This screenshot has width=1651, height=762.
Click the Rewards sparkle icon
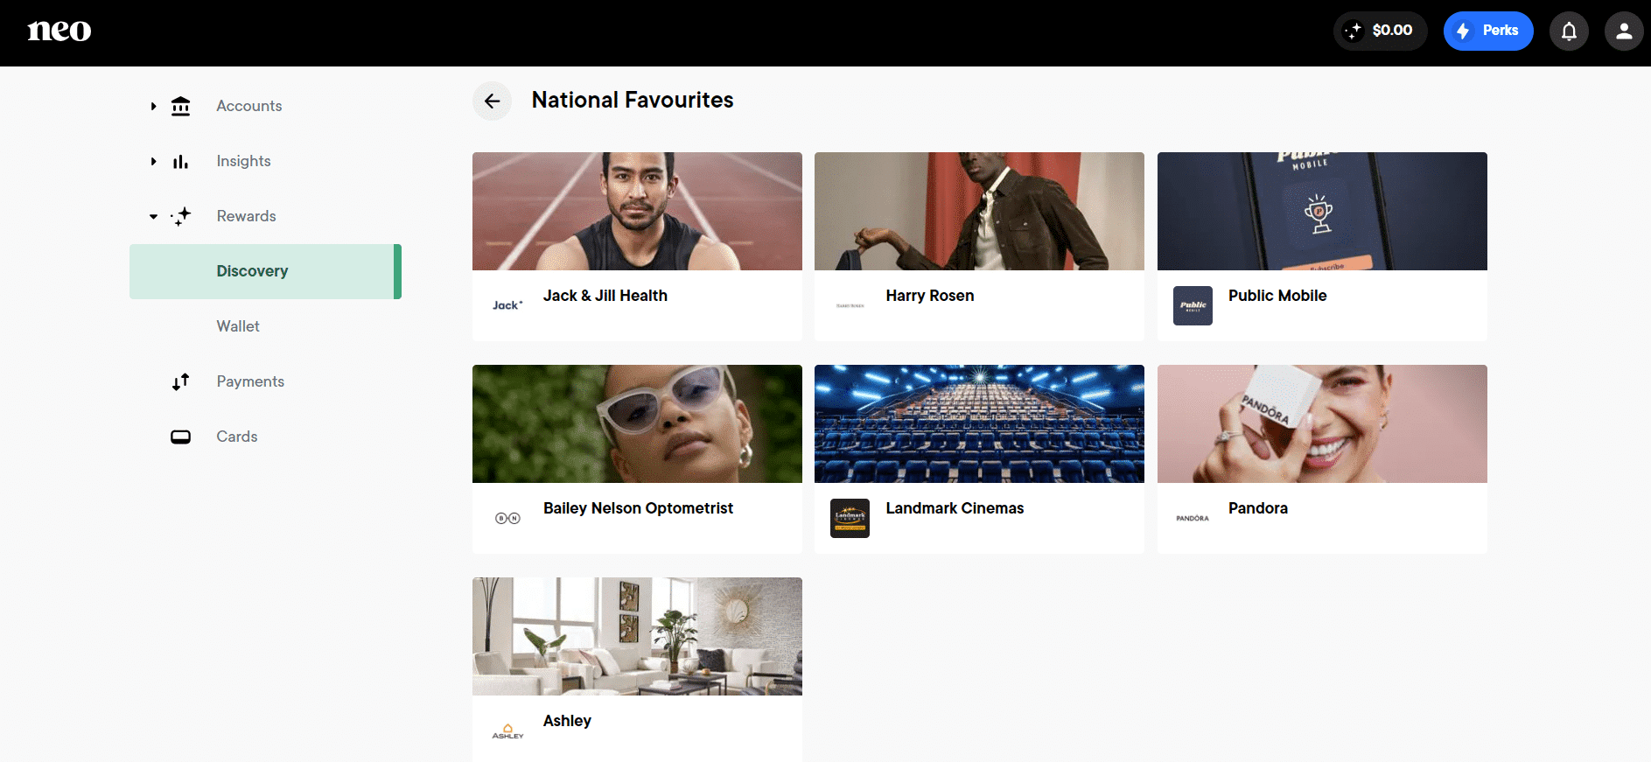point(180,216)
